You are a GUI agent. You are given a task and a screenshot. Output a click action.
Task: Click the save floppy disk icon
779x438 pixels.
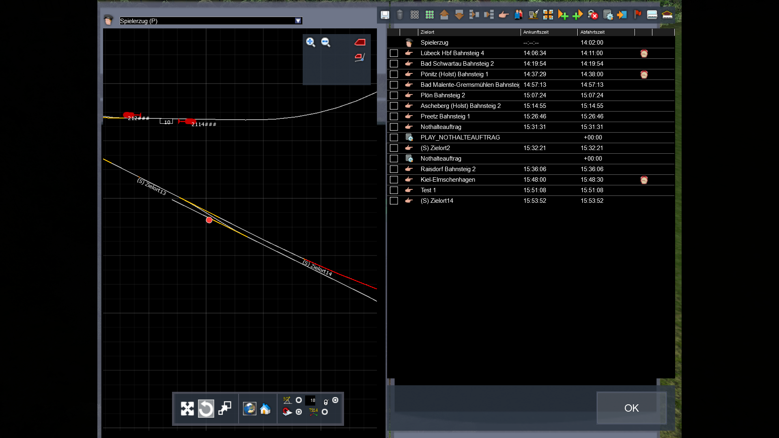[x=385, y=15]
